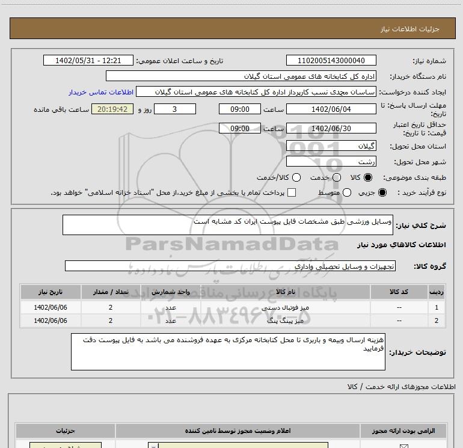Select the کالا radio button
Viewport: 463px width, 448px height.
[368, 177]
